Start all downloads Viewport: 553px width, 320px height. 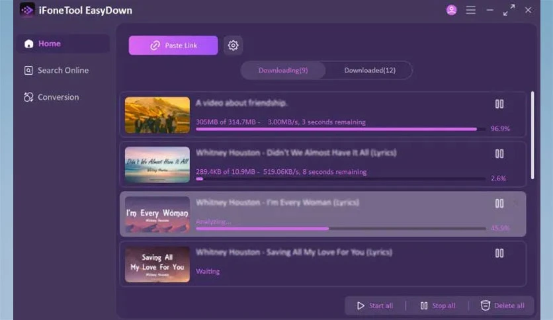click(x=375, y=305)
